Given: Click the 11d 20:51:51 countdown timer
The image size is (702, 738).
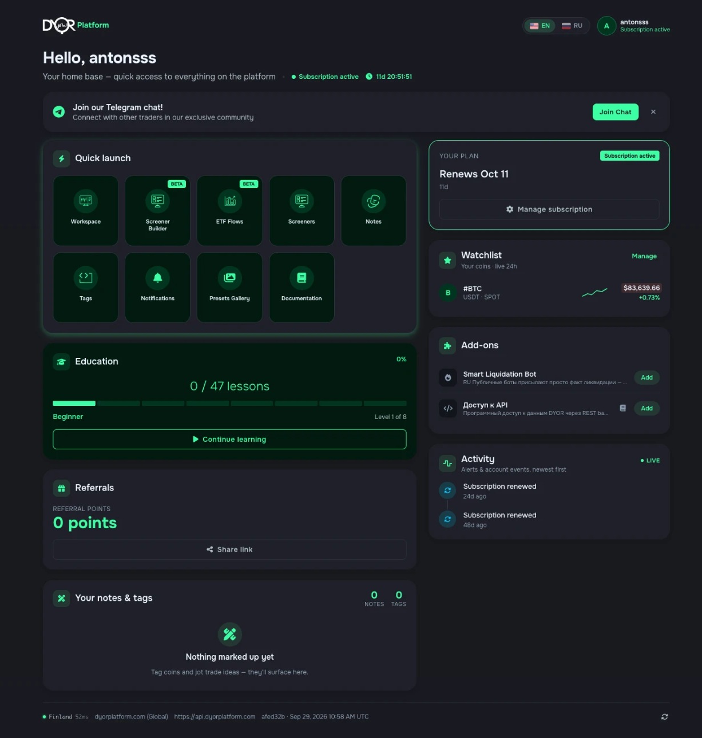Looking at the screenshot, I should 389,77.
